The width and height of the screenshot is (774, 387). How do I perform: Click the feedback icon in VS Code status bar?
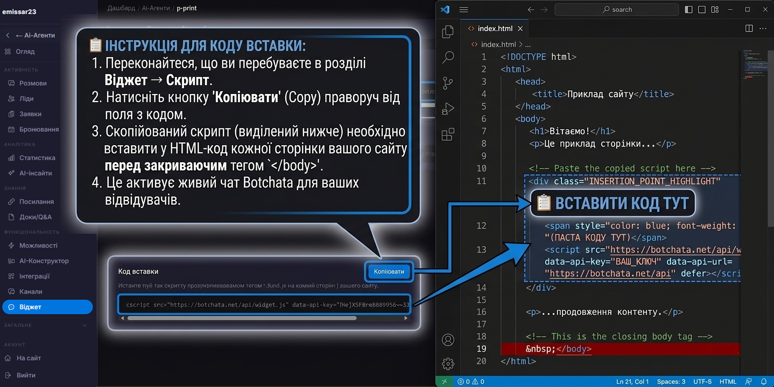coord(749,382)
